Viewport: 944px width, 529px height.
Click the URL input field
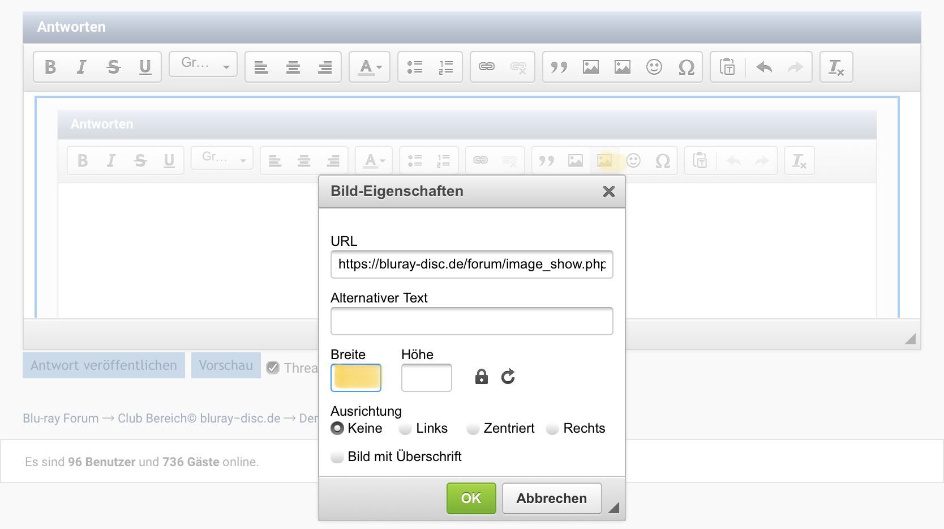(472, 264)
